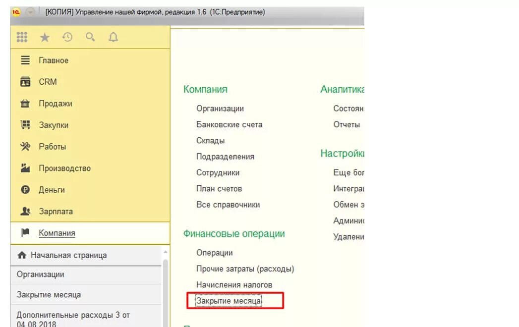Go to the Продажи section

coord(56,104)
